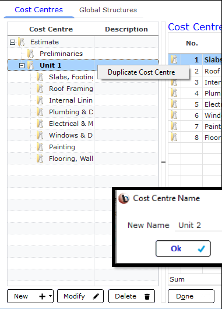Select the Roof Framing tree item
Viewport: 222px width, 309px height.
[71, 89]
